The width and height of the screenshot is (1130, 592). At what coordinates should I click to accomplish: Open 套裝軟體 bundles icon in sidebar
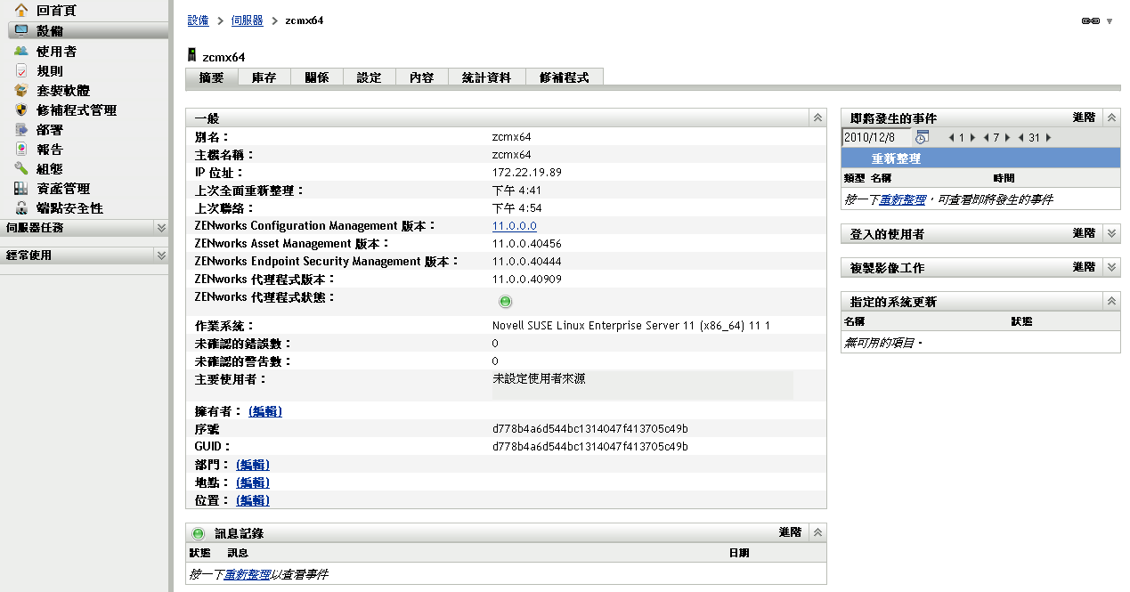[21, 91]
